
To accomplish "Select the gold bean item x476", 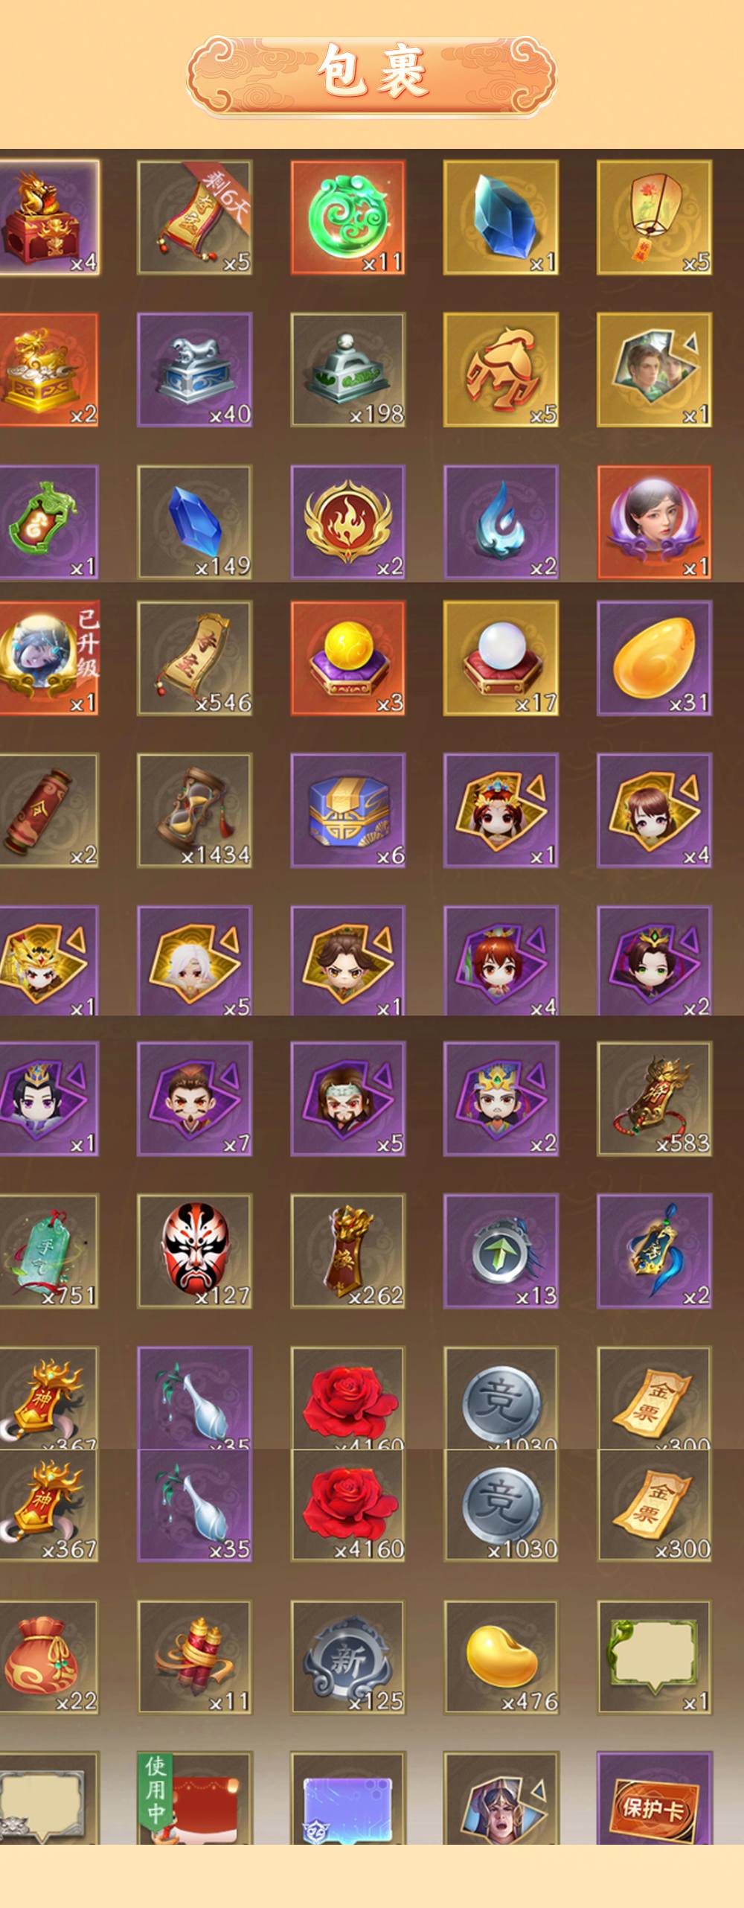I will click(501, 1658).
